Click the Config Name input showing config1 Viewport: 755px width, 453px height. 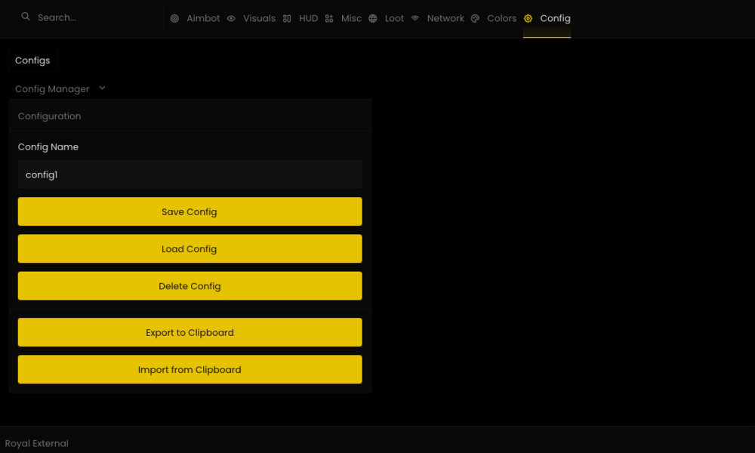(190, 174)
